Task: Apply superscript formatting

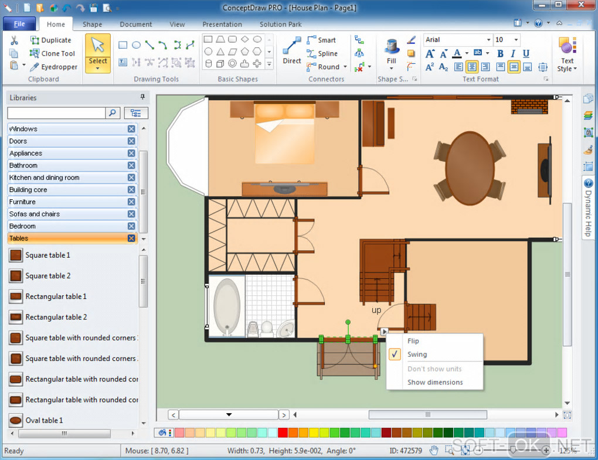Action: click(x=430, y=67)
